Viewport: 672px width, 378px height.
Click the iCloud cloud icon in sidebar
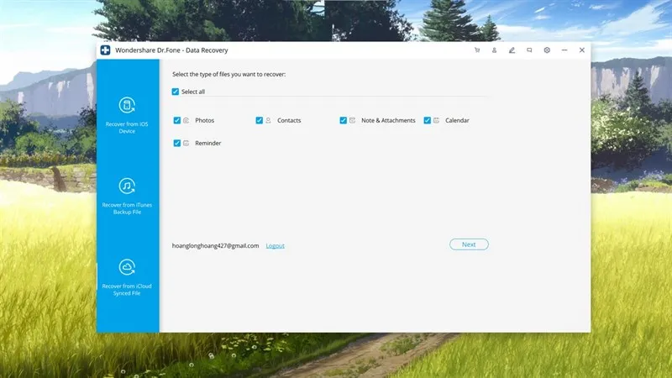point(128,267)
